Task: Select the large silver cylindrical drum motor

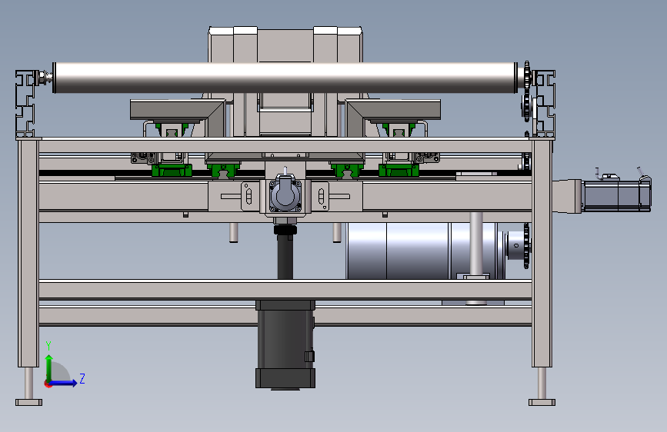Action: tap(425, 251)
